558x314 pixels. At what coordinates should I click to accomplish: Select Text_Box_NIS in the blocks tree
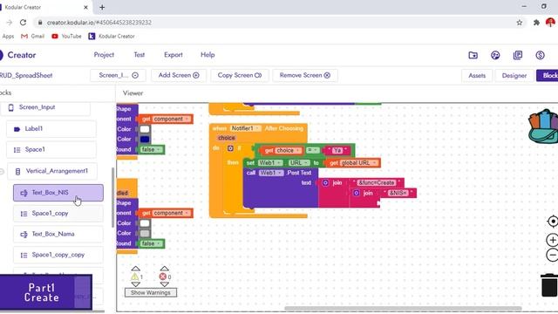[x=58, y=193]
